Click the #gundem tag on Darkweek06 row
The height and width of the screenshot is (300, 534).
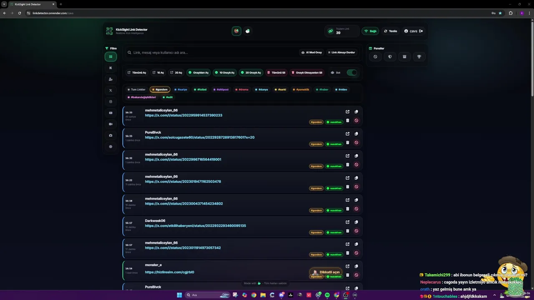(316, 232)
